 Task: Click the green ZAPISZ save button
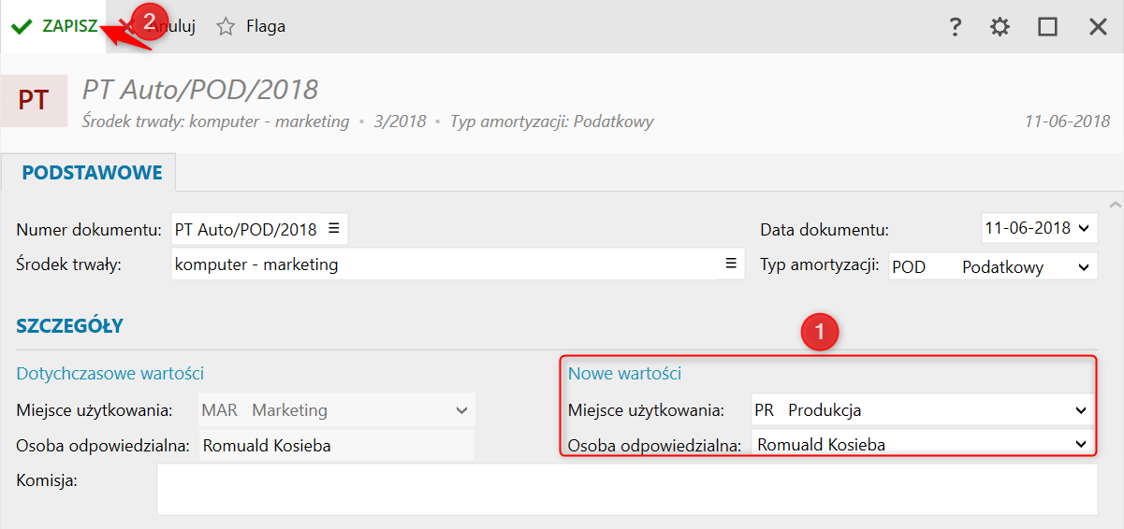coord(56,26)
